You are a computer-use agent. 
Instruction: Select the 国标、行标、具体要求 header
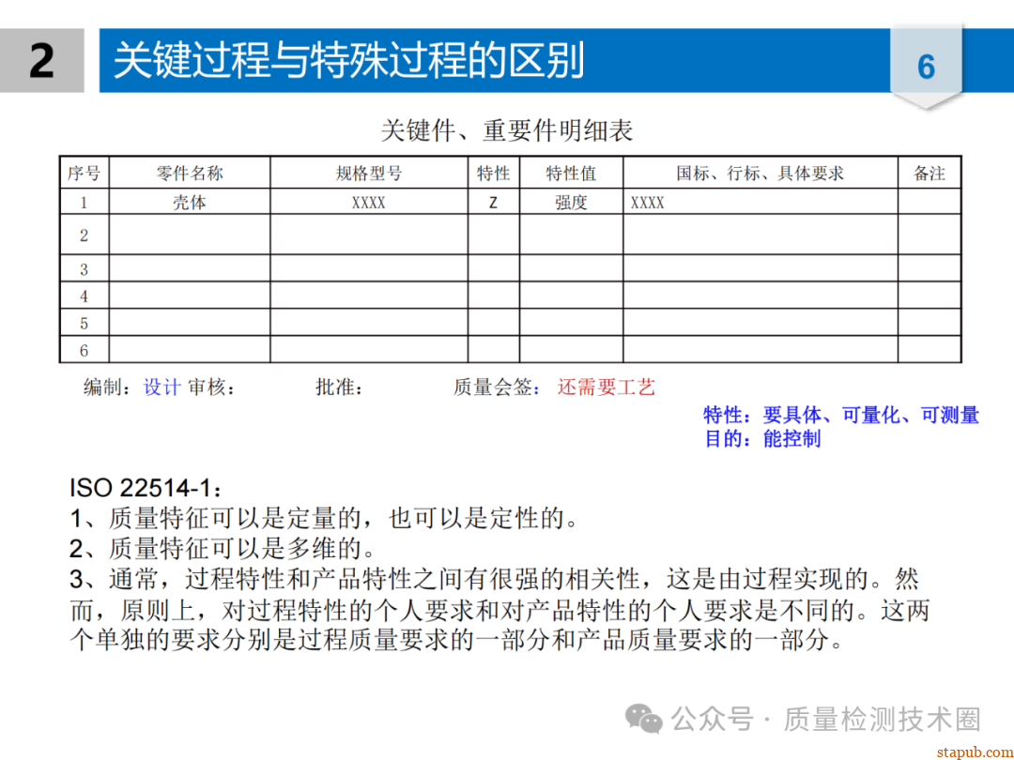click(x=760, y=174)
